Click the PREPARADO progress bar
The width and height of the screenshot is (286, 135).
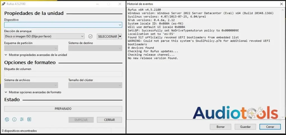tap(63, 109)
